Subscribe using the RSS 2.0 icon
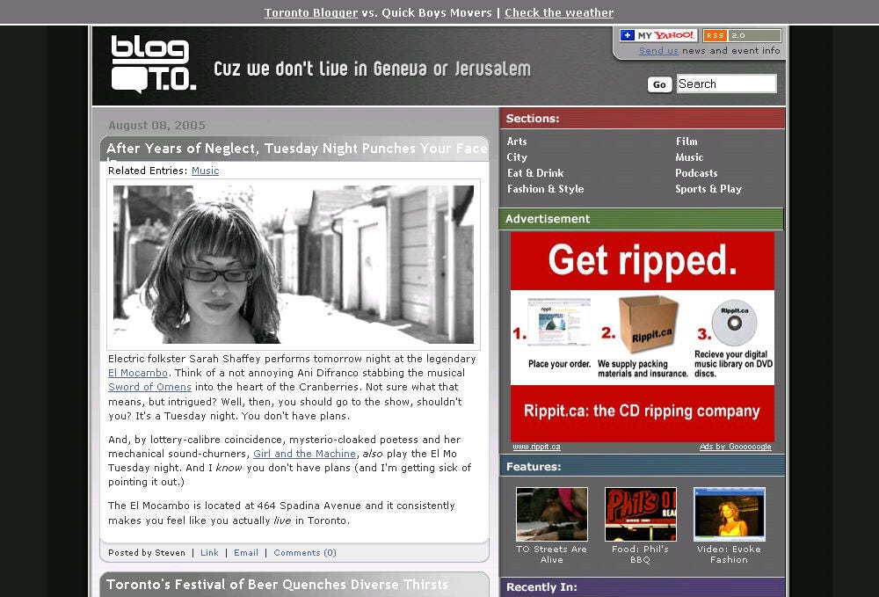 tap(741, 34)
